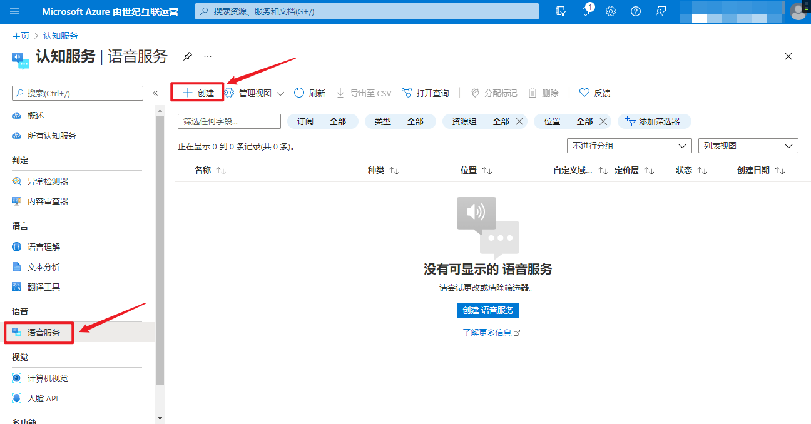The width and height of the screenshot is (811, 424).
Task: Open the 订阅 == 全部 filter
Action: 322,121
